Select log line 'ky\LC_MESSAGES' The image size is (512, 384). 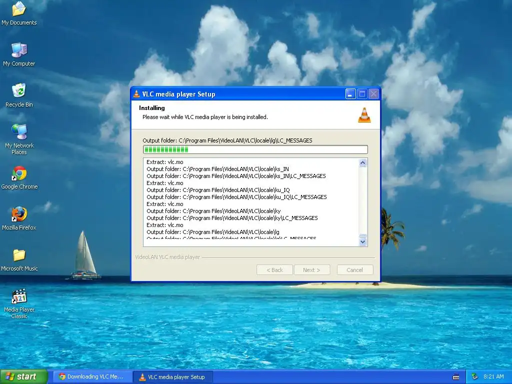(232, 218)
